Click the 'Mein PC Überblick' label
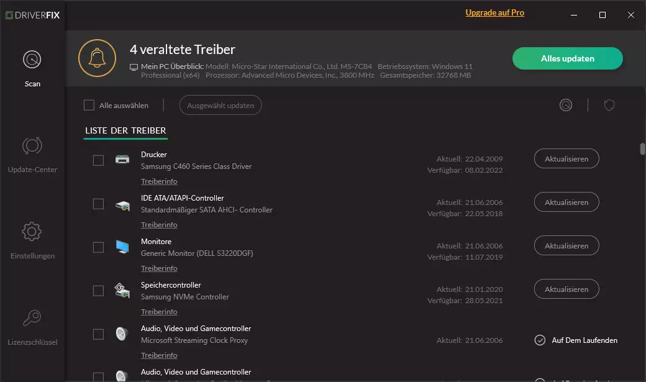This screenshot has width=646, height=382. coord(172,66)
